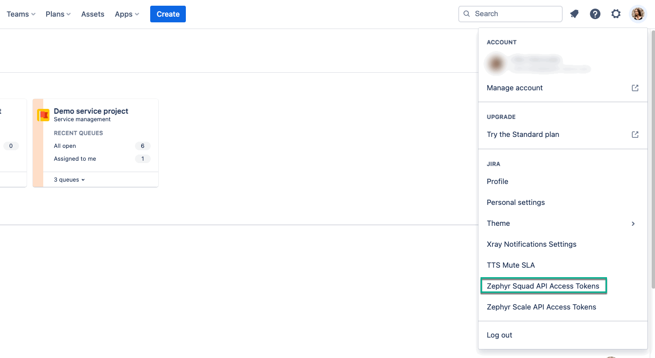
Task: Open the Settings gear icon
Action: click(616, 14)
